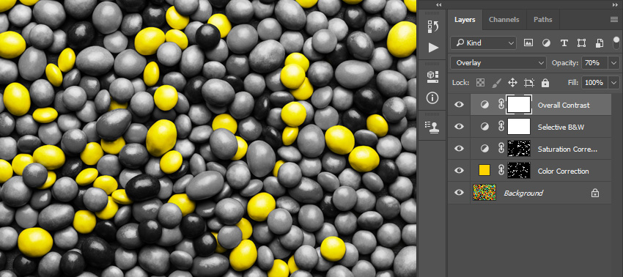623x277 pixels.
Task: Switch to the Paths tab
Action: pos(542,20)
